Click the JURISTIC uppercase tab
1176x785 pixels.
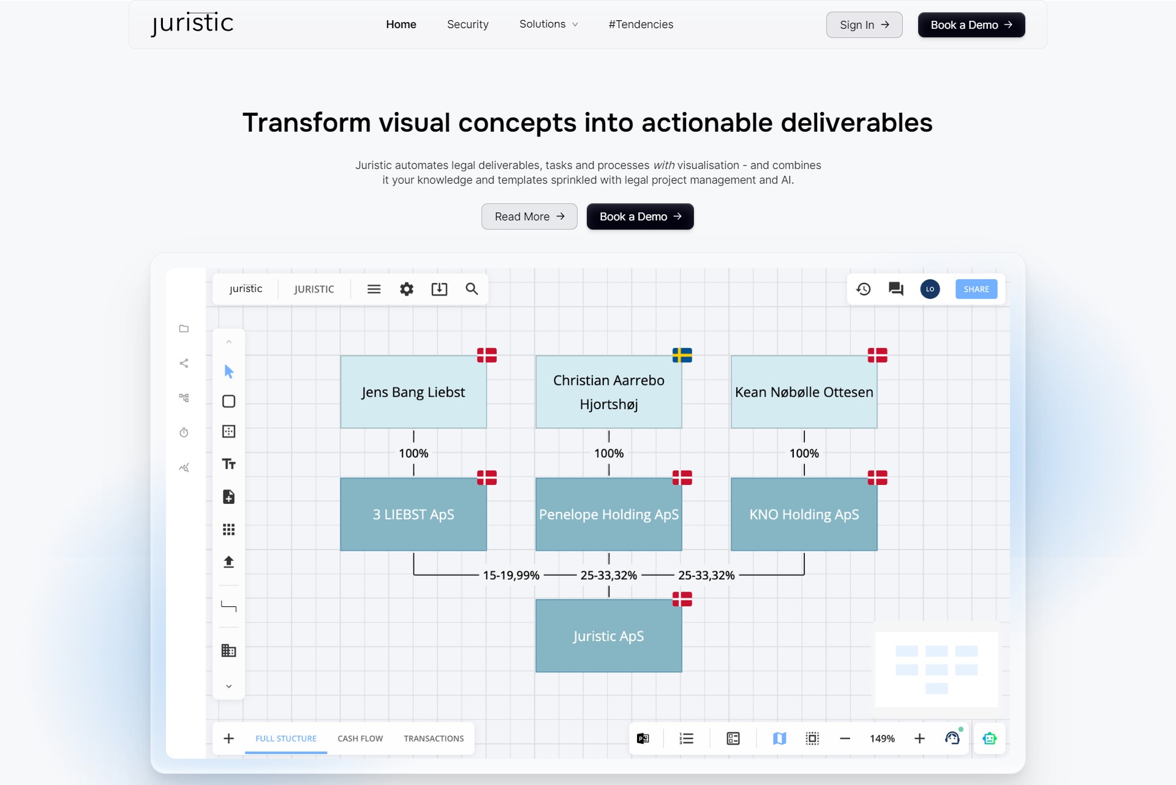(314, 288)
